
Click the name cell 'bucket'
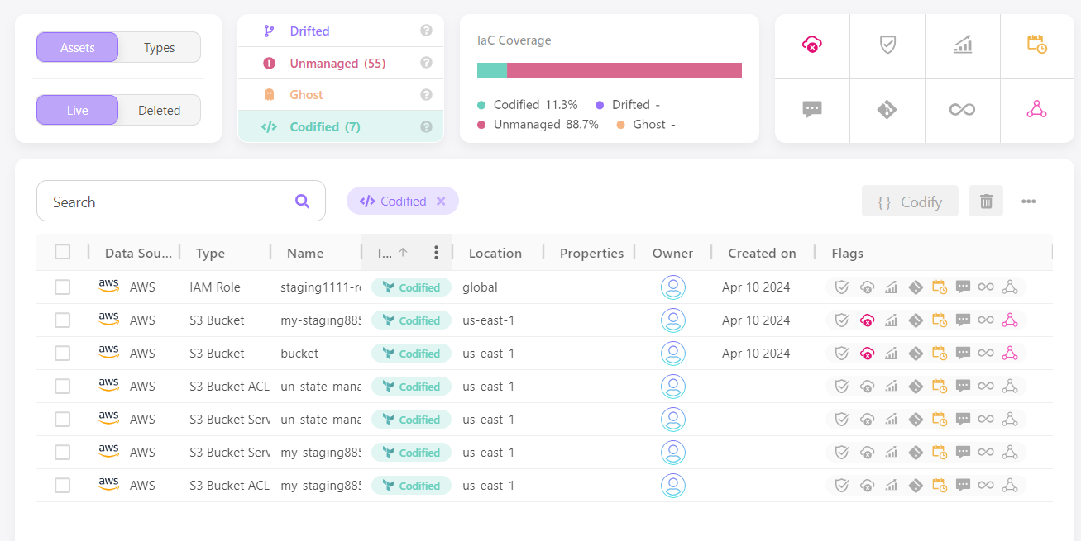(299, 354)
